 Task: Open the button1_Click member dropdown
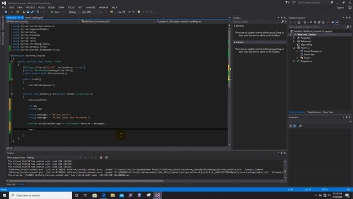(194, 22)
